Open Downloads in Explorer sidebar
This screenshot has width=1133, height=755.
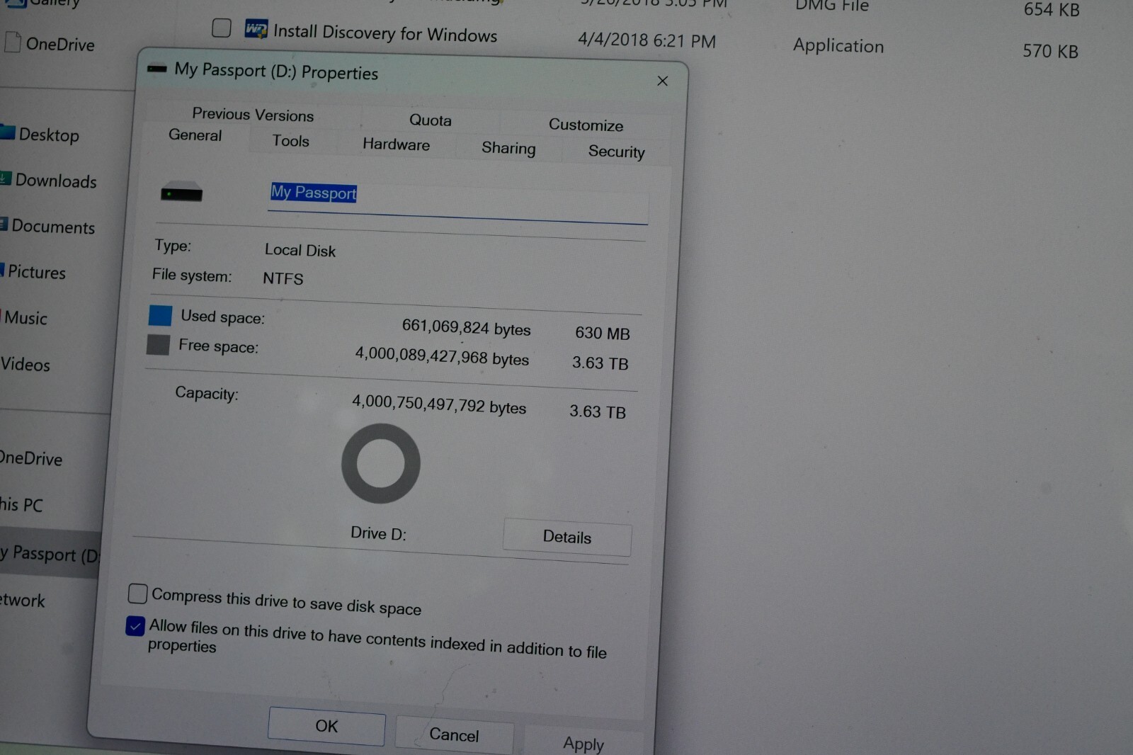point(56,181)
